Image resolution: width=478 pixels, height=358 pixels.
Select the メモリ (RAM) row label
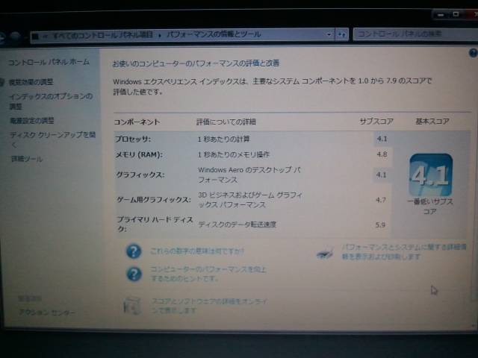click(139, 154)
